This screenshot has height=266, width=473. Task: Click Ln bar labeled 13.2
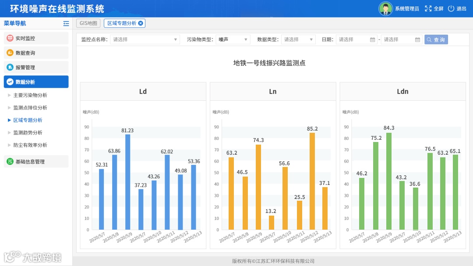tap(272, 223)
